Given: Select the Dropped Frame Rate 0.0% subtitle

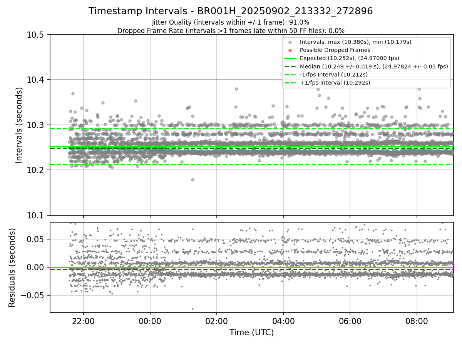Looking at the screenshot, I should (x=231, y=31).
